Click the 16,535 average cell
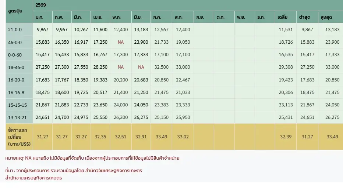Image resolution: width=343 pixels, height=189 pixels. tap(286, 55)
